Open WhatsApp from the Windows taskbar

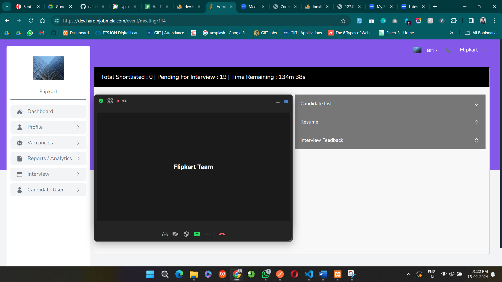266,274
